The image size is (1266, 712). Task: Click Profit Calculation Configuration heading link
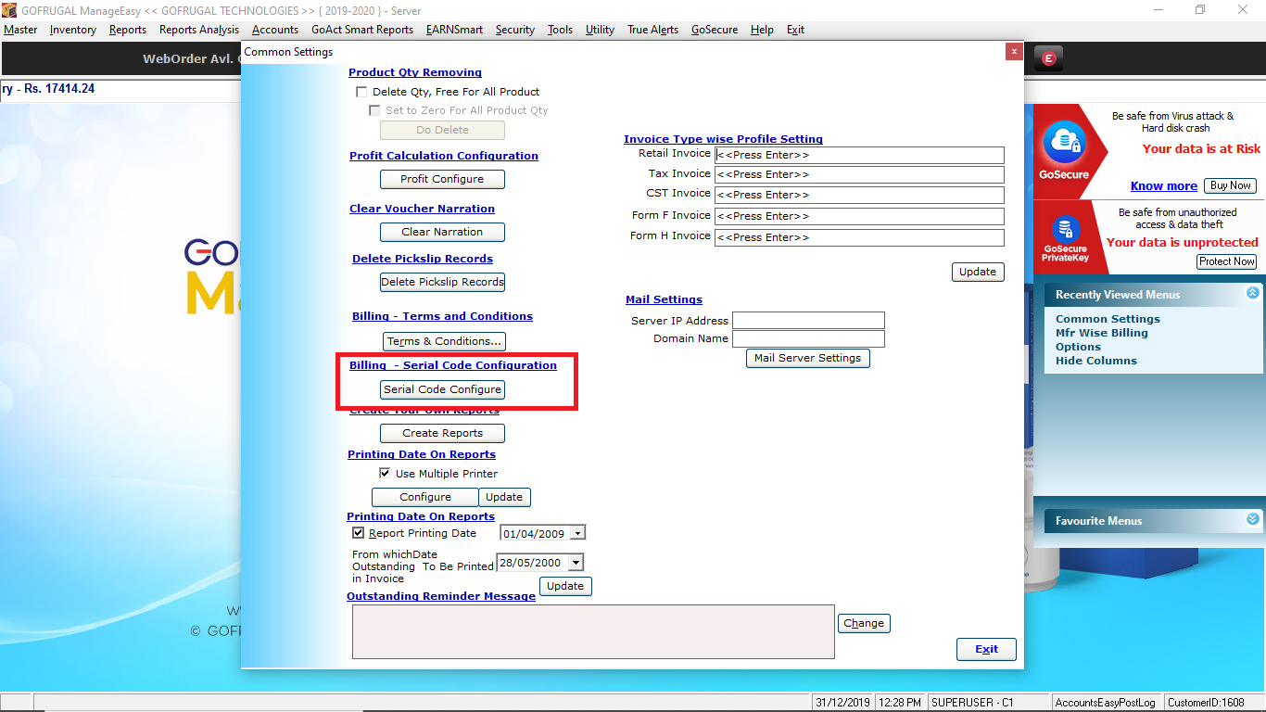[444, 156]
